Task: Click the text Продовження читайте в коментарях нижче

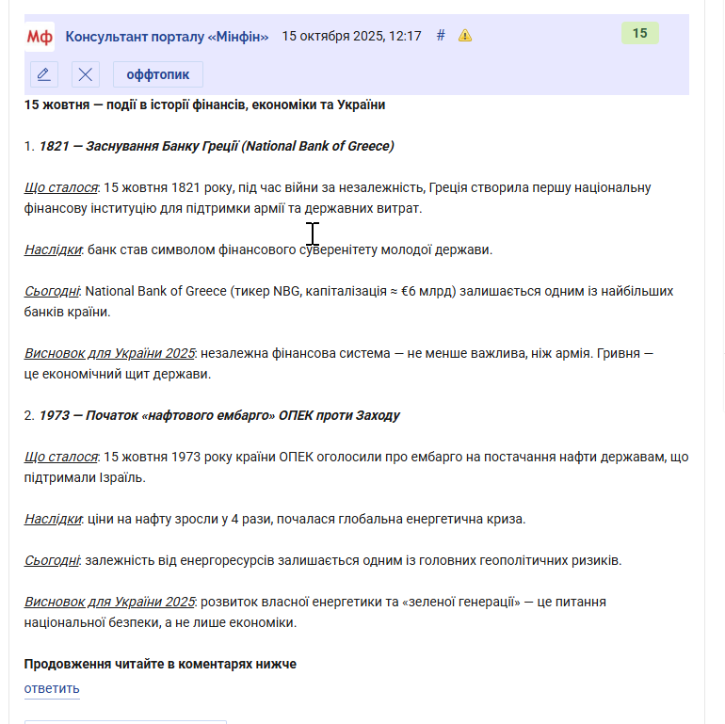Action: pyautogui.click(x=160, y=664)
